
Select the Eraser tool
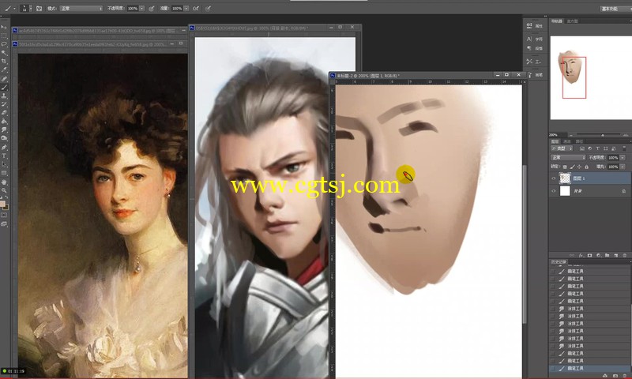coord(4,113)
